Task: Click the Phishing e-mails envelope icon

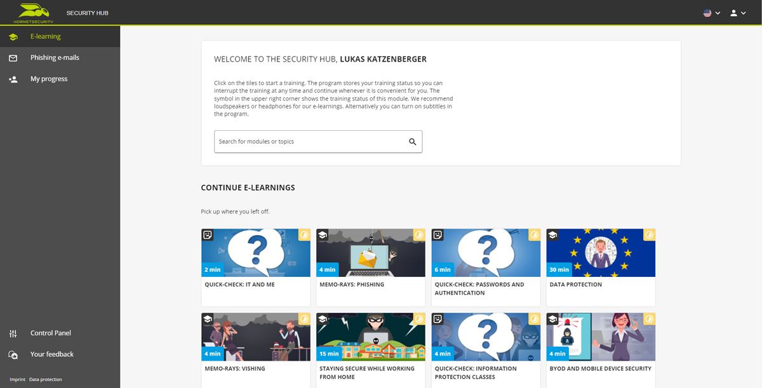Action: (x=13, y=58)
